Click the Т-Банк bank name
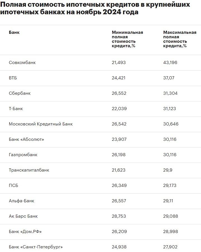 click(16, 109)
